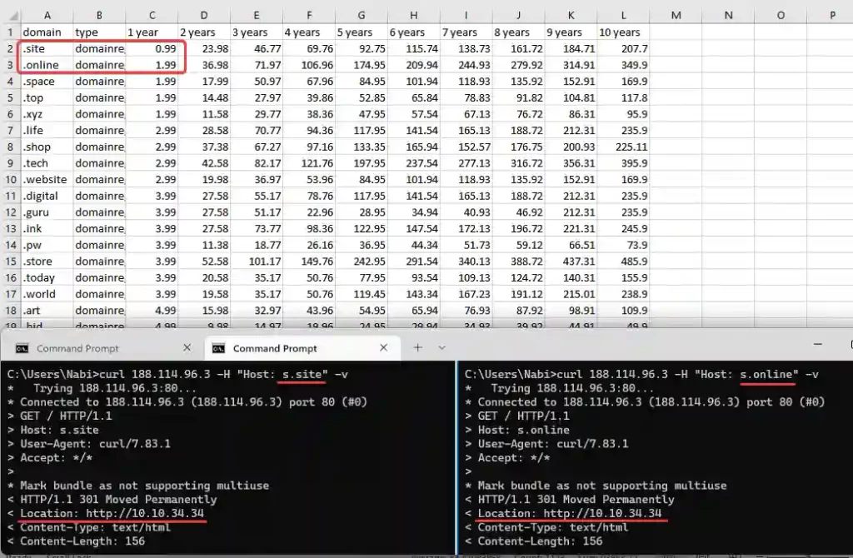
Task: Click the 'domain' header cell
Action: [47, 32]
